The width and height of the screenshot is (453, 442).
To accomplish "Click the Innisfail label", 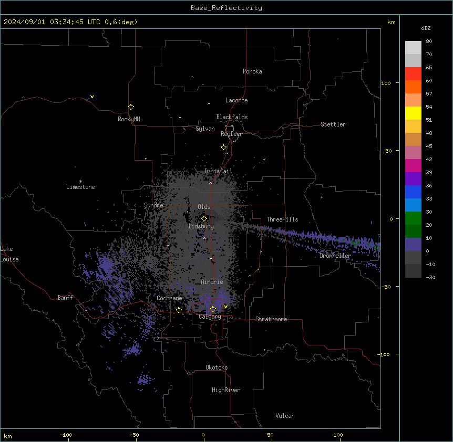I will (218, 171).
